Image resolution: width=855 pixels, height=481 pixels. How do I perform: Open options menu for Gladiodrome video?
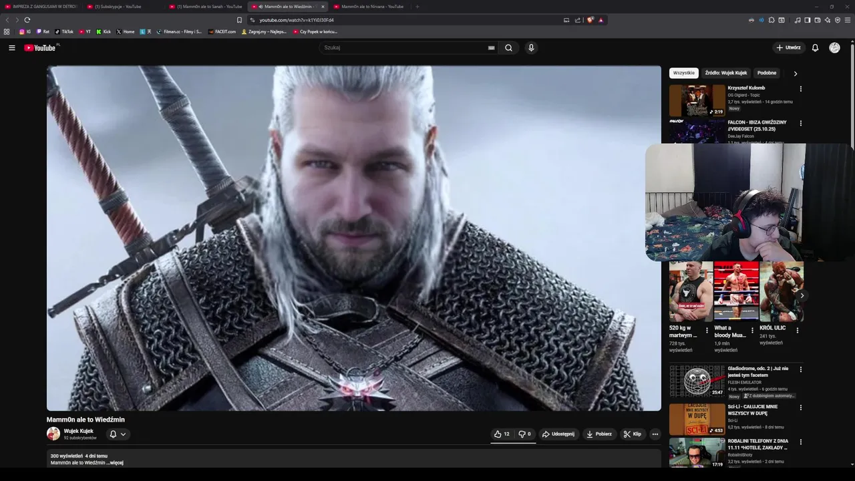tap(800, 369)
